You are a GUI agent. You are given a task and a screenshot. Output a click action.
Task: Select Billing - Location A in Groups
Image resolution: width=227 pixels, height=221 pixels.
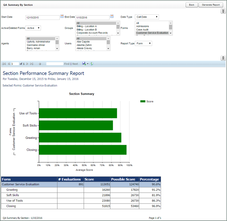(x=87, y=26)
